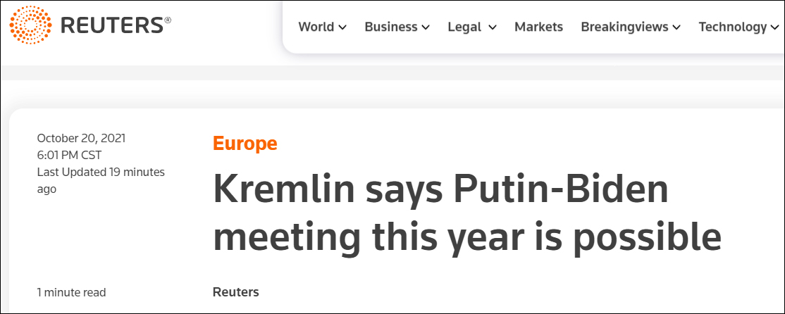Click the "Last Updated 19 minutes ago" text
The width and height of the screenshot is (785, 314).
click(x=100, y=180)
